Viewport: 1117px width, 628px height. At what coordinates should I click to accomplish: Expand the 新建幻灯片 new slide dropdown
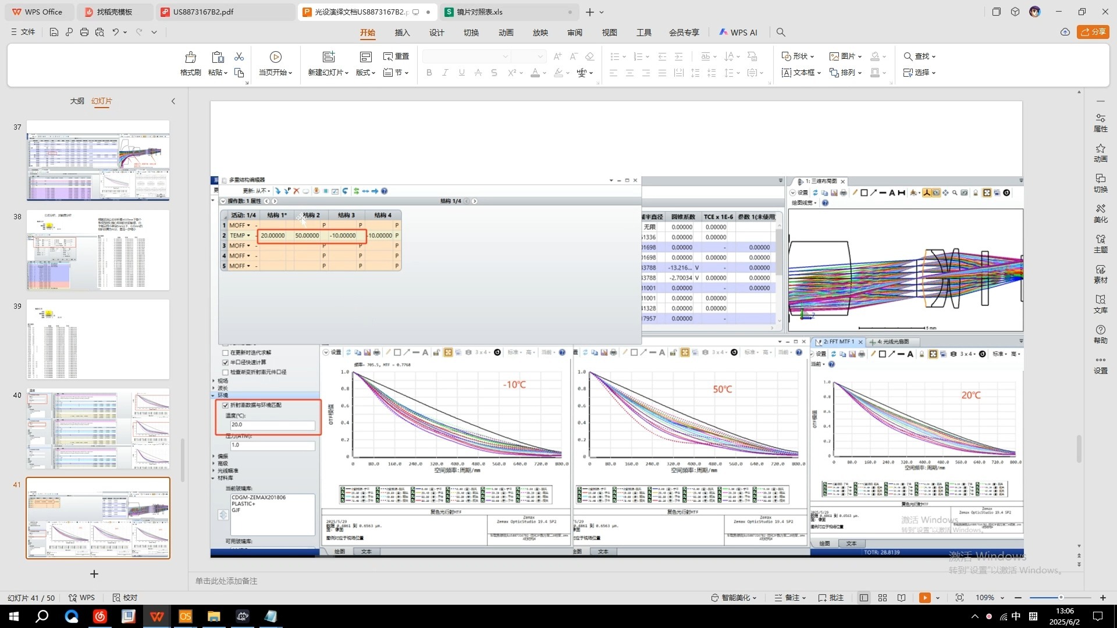coord(347,73)
